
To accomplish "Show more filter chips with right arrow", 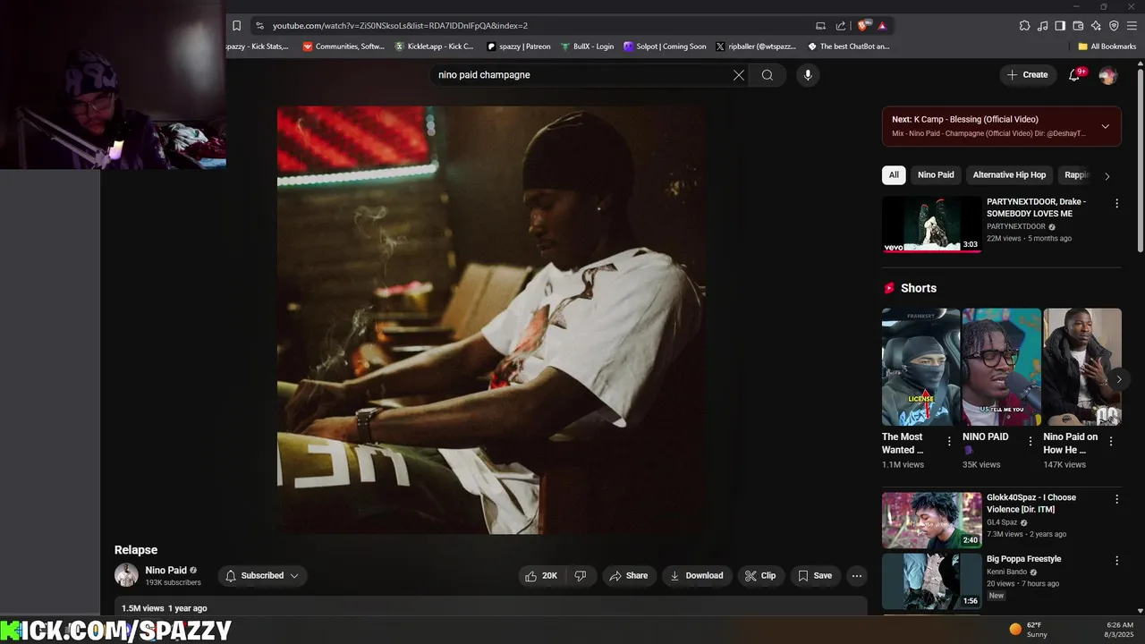I will [1107, 176].
